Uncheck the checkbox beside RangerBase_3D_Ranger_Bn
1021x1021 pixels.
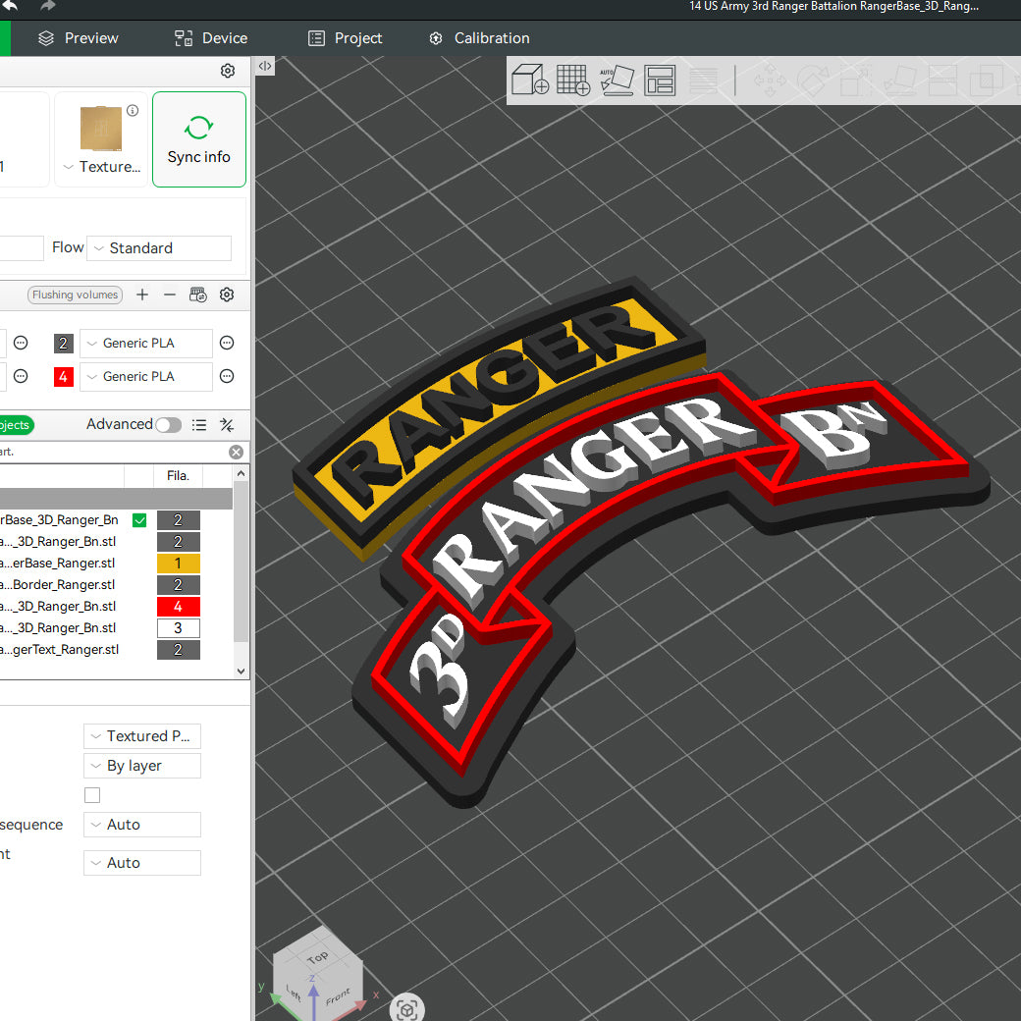139,519
